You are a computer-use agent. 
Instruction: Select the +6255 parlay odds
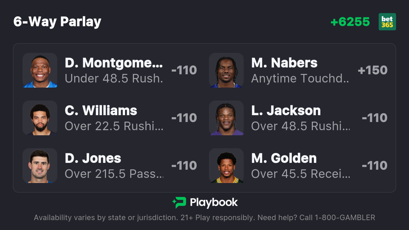[350, 22]
